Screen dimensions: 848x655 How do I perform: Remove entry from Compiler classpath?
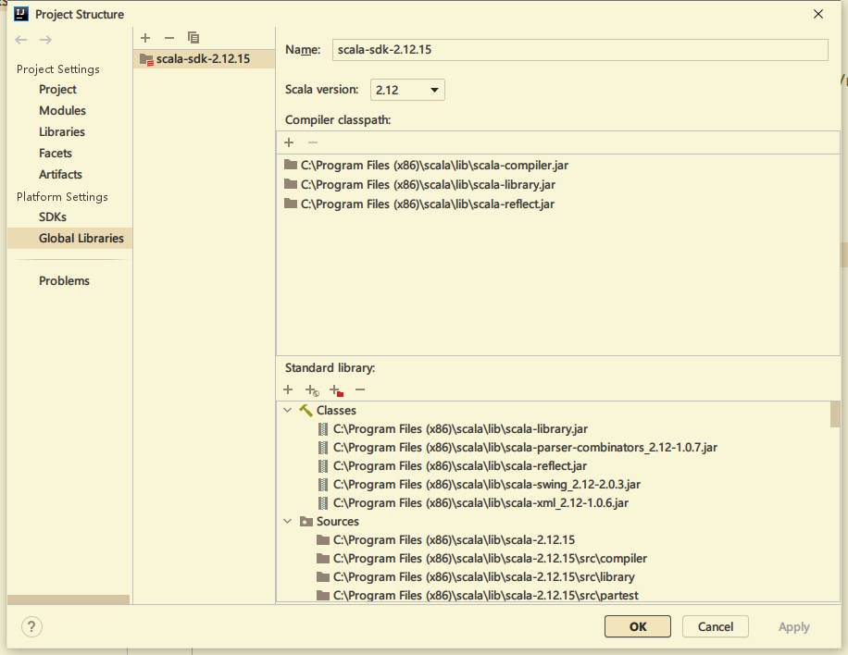[313, 142]
